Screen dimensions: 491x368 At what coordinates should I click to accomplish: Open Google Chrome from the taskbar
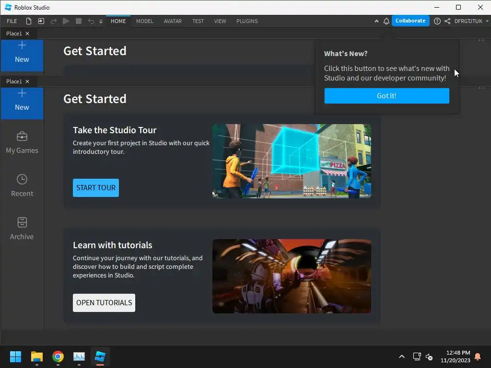pyautogui.click(x=58, y=356)
